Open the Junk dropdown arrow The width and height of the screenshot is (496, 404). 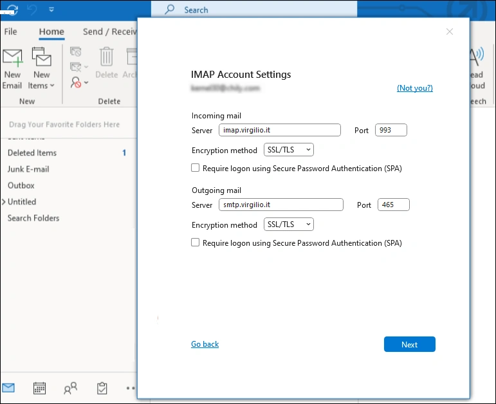coord(86,82)
